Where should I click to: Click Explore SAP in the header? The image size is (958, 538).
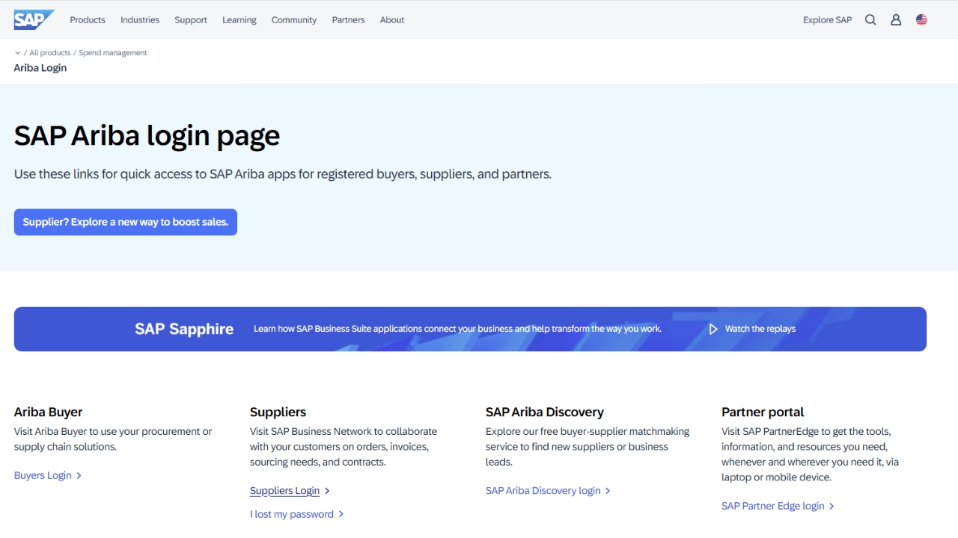pyautogui.click(x=827, y=20)
